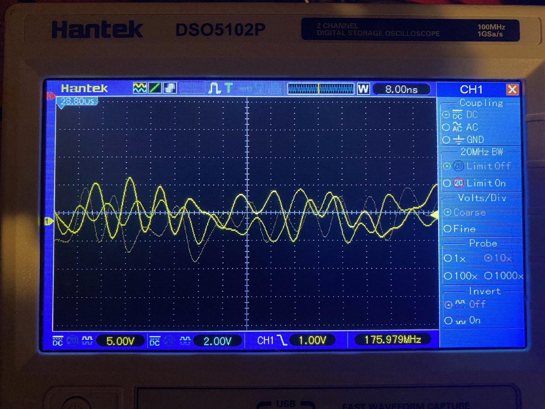Choose Fine Volts/Div setting
This screenshot has width=545, height=409.
pyautogui.click(x=447, y=229)
